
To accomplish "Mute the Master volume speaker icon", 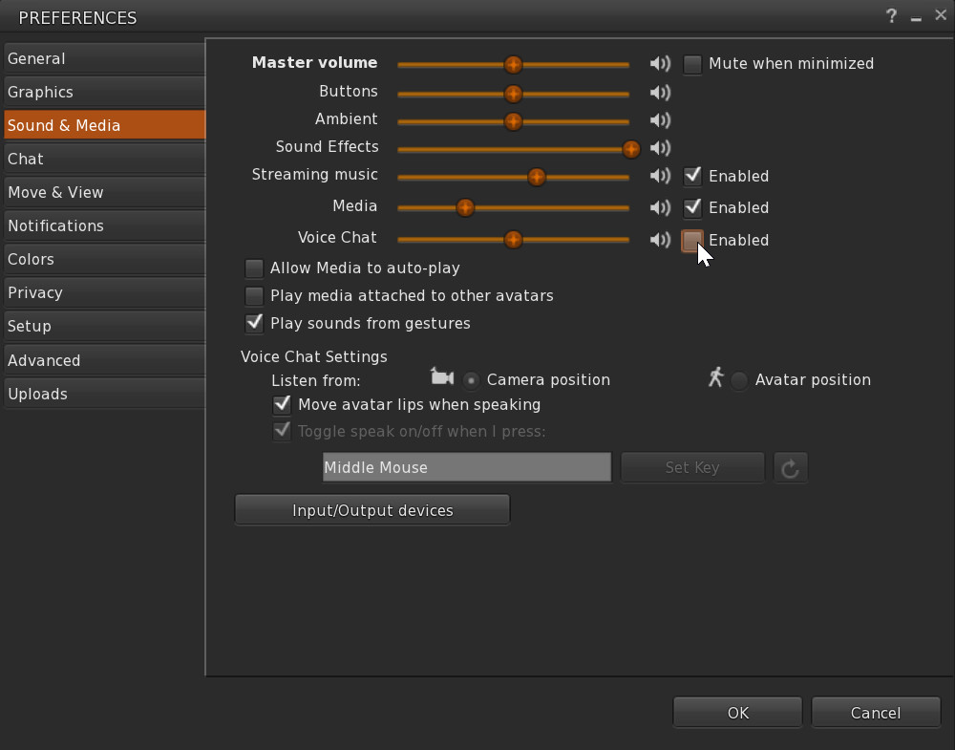I will pos(659,64).
